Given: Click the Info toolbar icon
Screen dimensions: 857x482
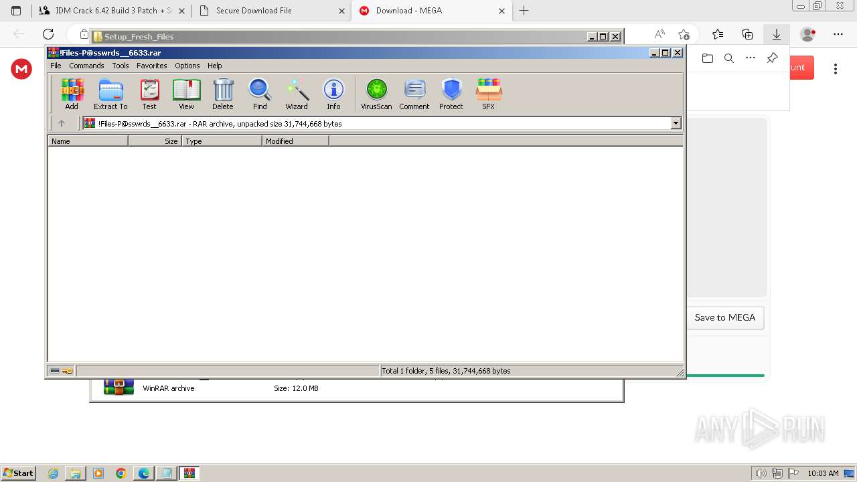Looking at the screenshot, I should point(333,94).
